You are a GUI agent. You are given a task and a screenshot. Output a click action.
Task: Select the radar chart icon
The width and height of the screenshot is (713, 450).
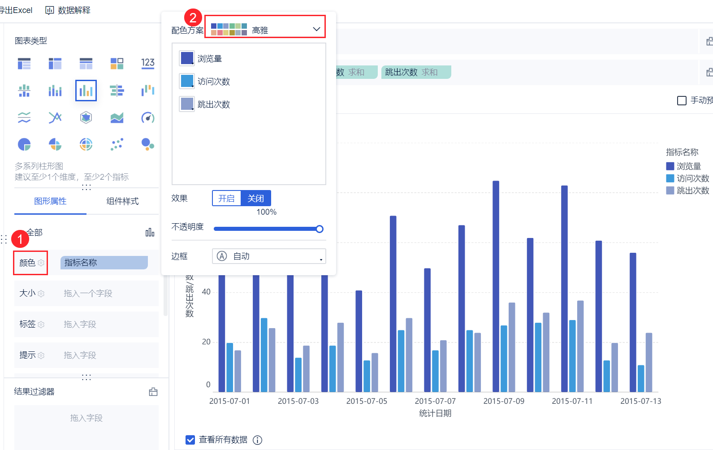tap(86, 118)
